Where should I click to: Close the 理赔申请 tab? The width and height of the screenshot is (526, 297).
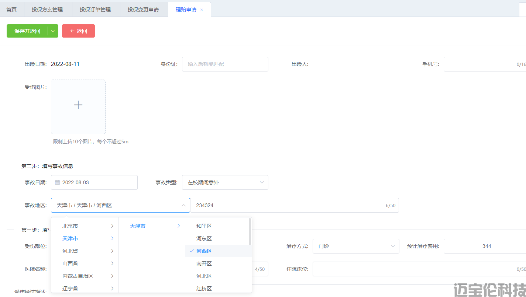pos(202,10)
